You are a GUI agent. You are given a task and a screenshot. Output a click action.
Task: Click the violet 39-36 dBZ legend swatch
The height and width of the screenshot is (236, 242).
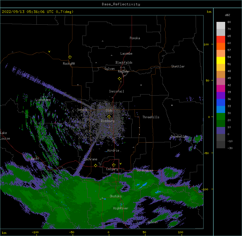(x=221, y=96)
